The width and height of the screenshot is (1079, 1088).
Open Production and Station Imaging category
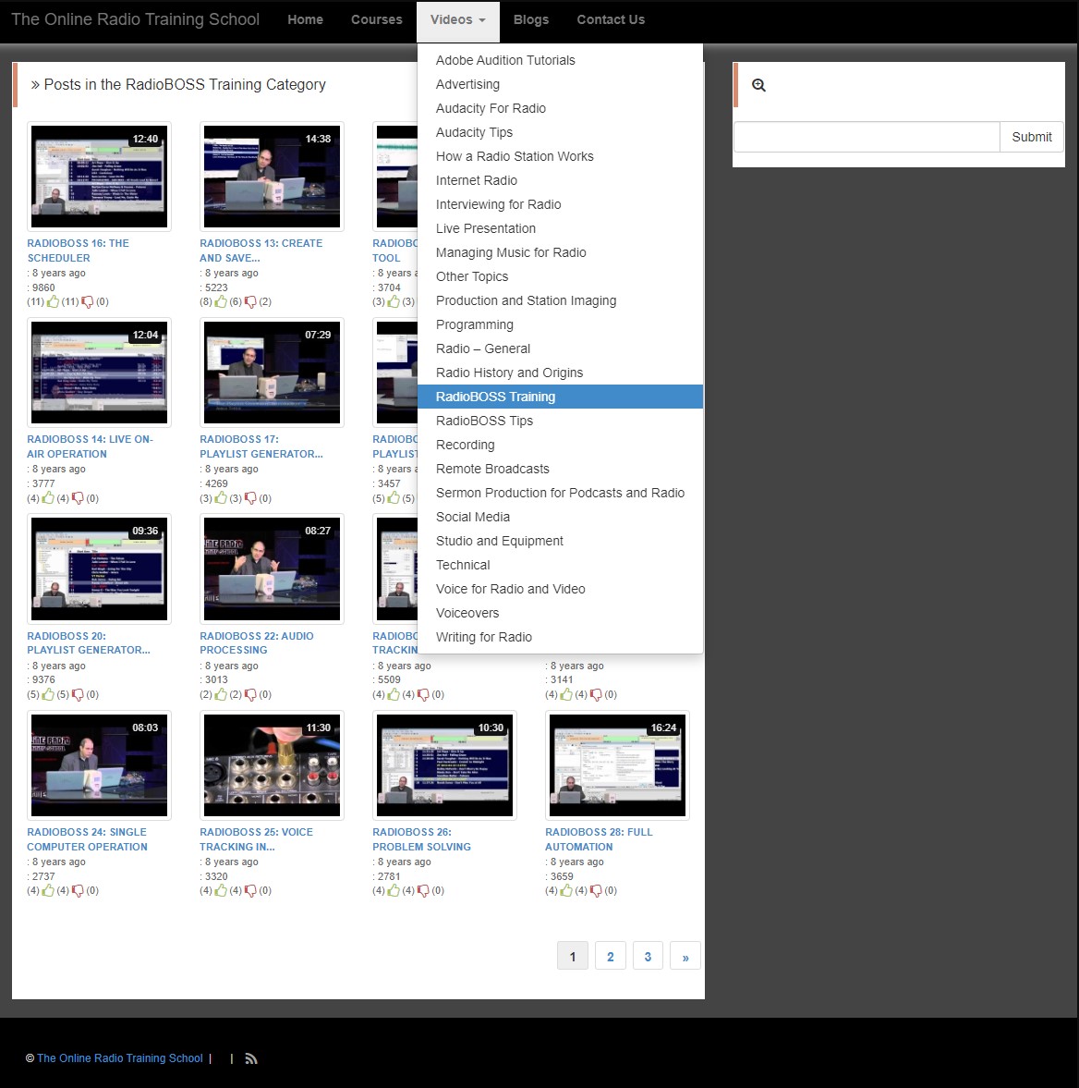pyautogui.click(x=561, y=301)
